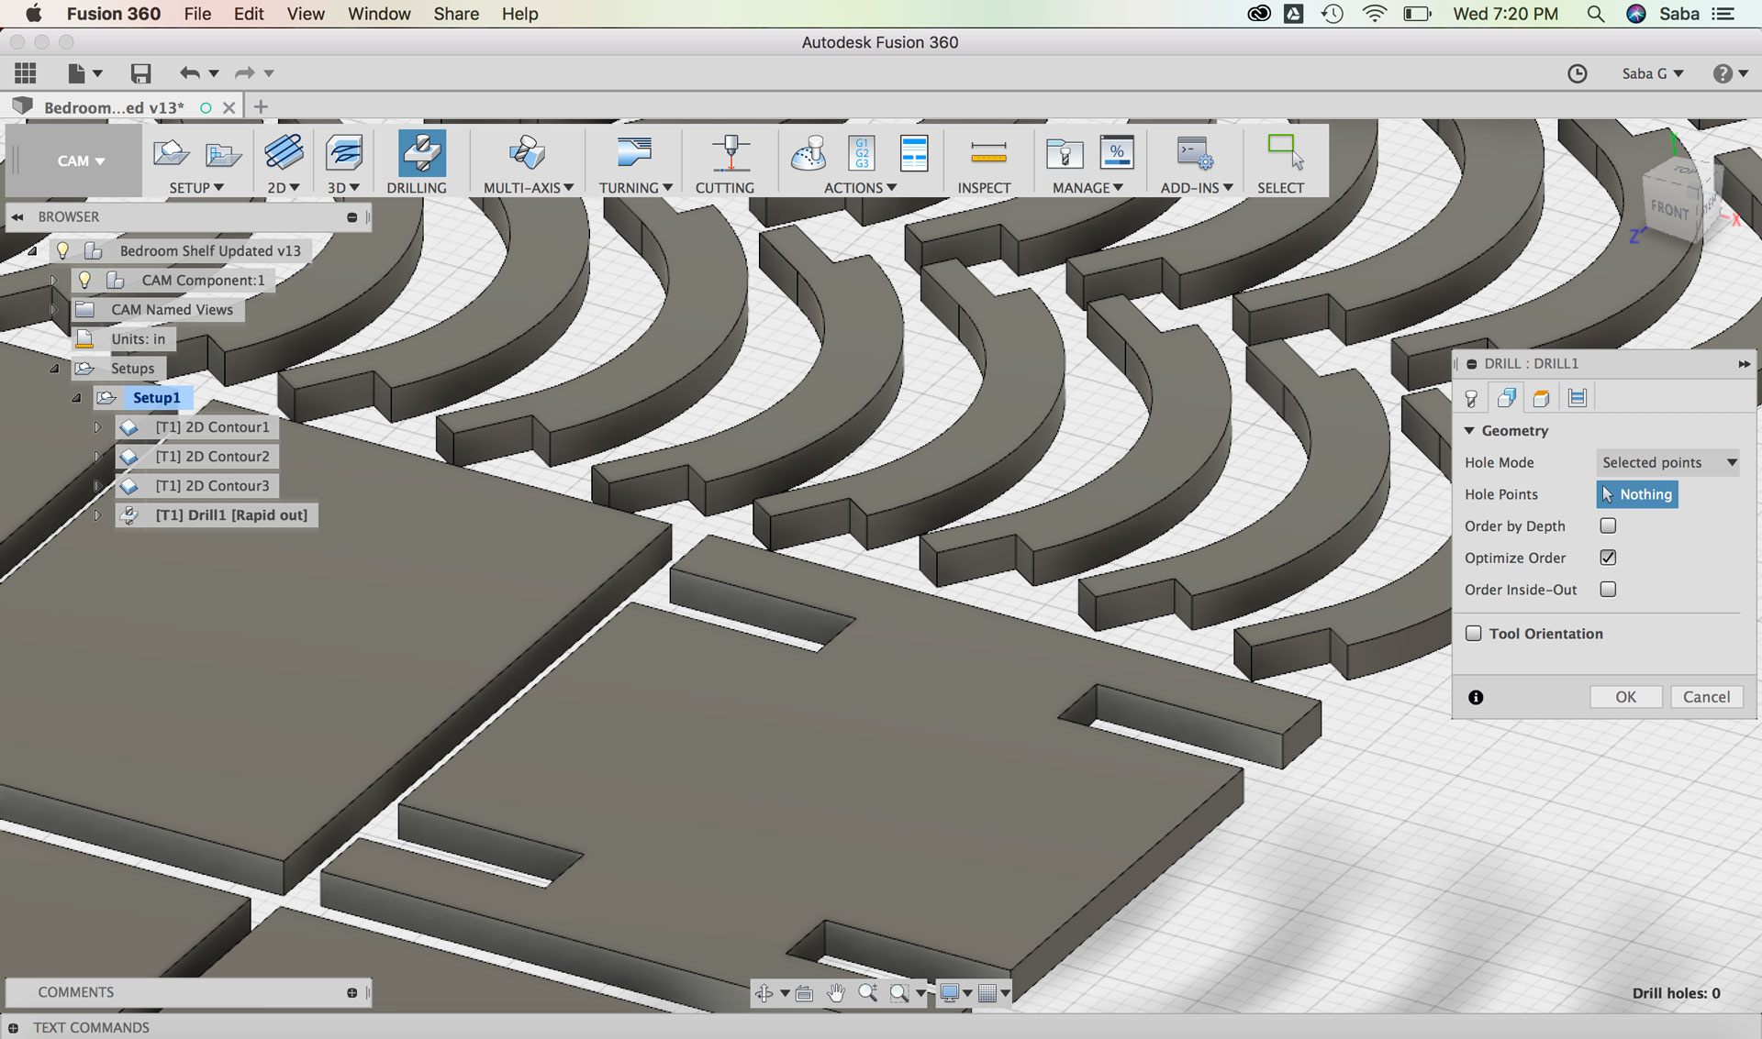
Task: Enable the Tool Orientation checkbox
Action: (x=1474, y=634)
